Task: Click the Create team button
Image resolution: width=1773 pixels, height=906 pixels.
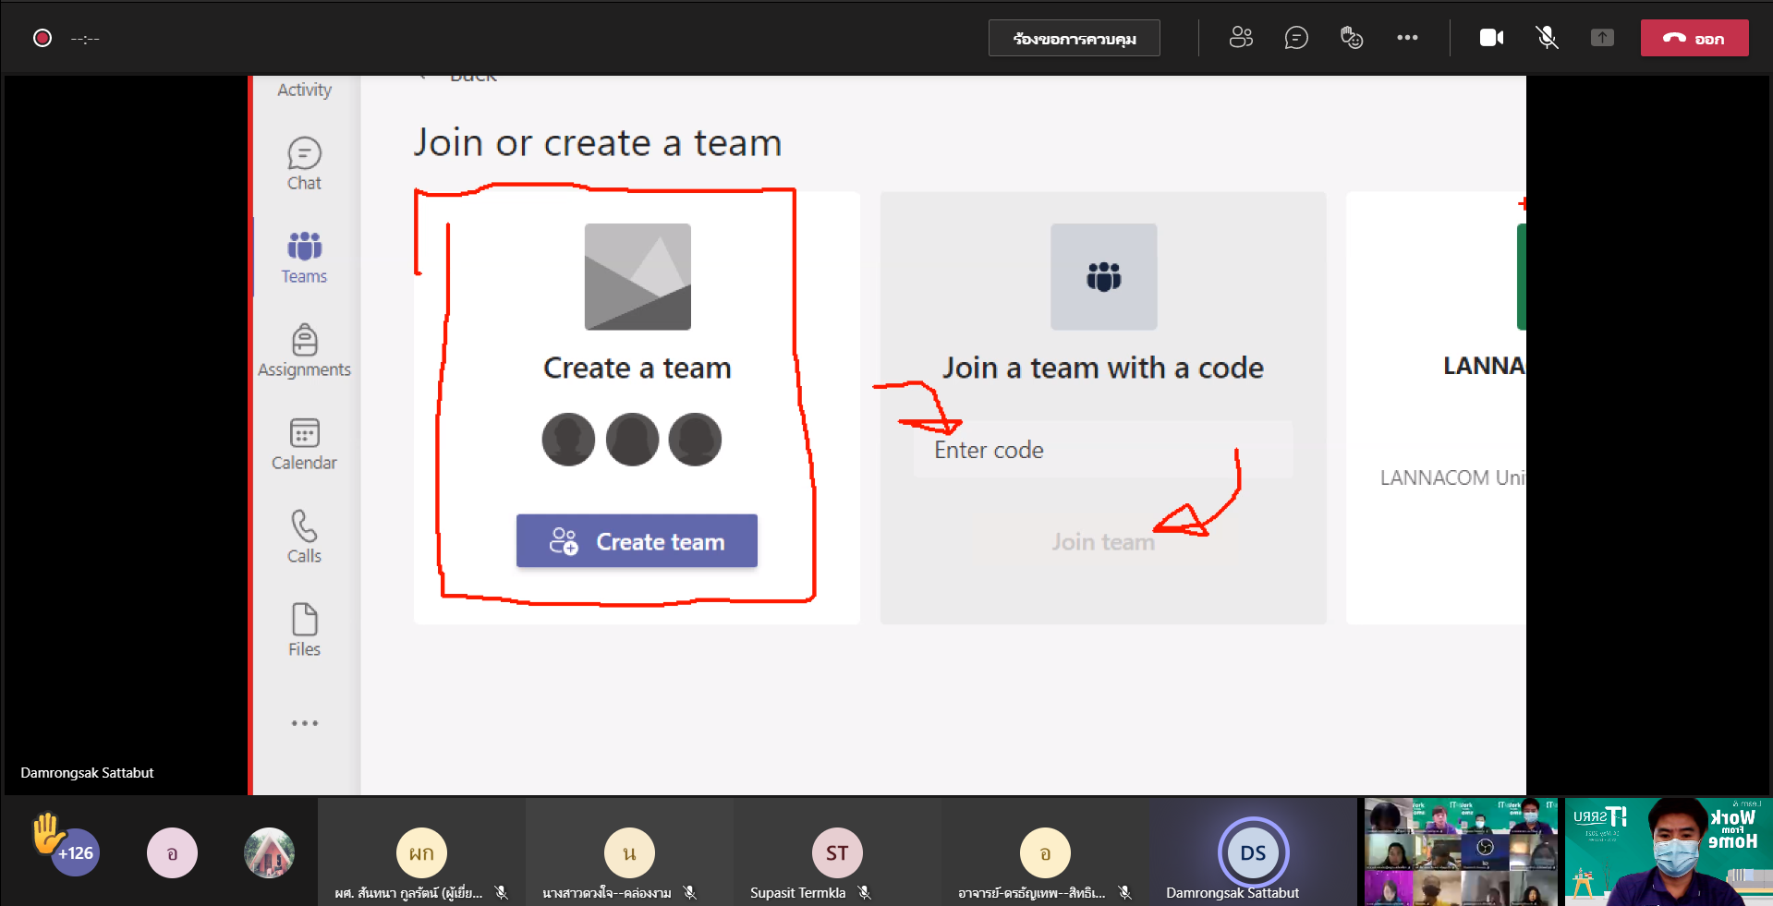Action: click(x=637, y=541)
